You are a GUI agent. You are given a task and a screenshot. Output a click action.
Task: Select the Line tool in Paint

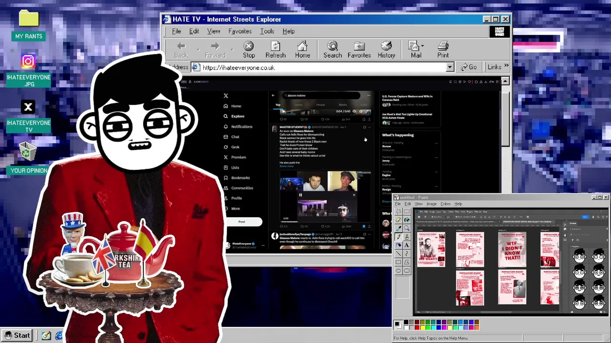(x=398, y=253)
